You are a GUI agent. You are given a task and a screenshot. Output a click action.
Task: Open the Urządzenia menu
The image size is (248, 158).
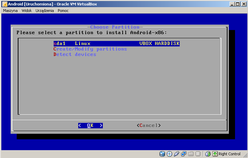click(45, 11)
